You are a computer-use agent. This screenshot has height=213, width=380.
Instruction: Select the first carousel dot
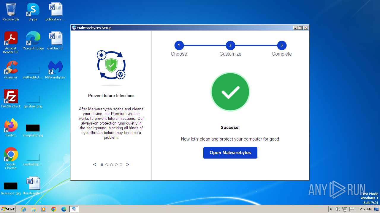pyautogui.click(x=102, y=165)
